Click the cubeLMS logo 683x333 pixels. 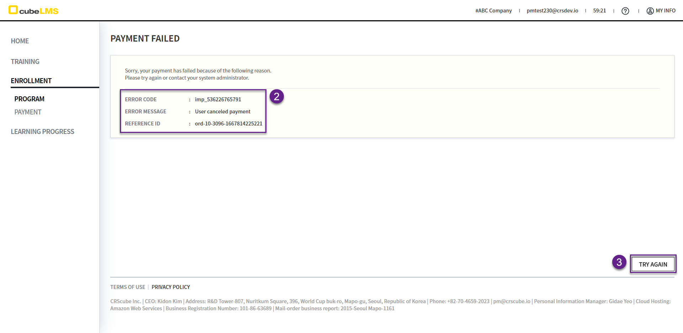[33, 10]
